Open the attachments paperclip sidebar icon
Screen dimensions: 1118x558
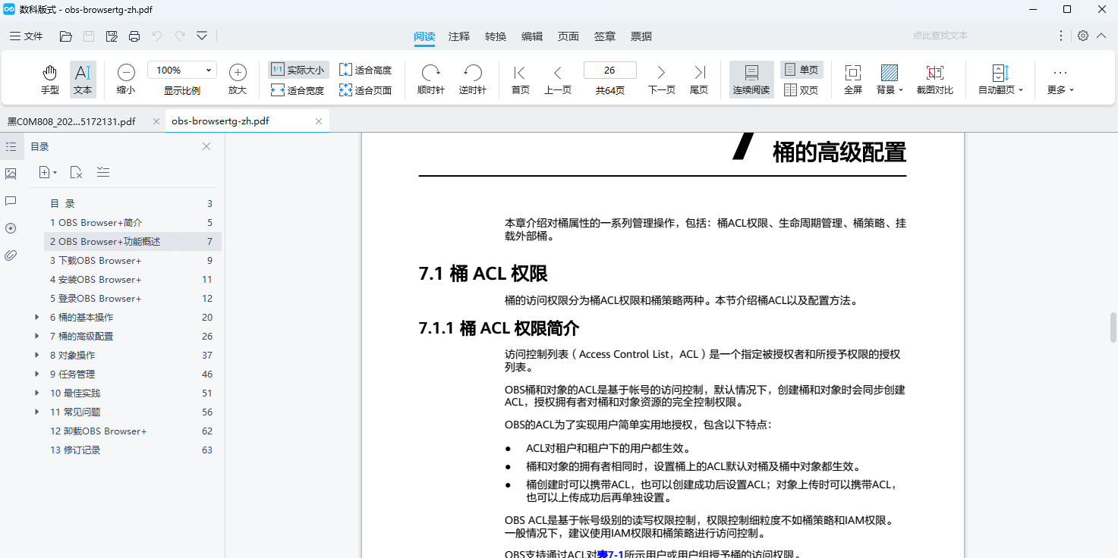click(x=11, y=255)
